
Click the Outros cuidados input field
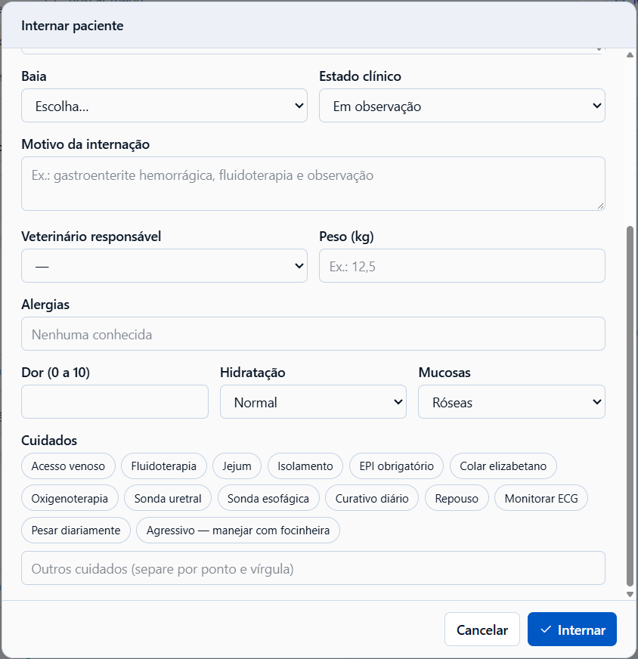tap(313, 568)
